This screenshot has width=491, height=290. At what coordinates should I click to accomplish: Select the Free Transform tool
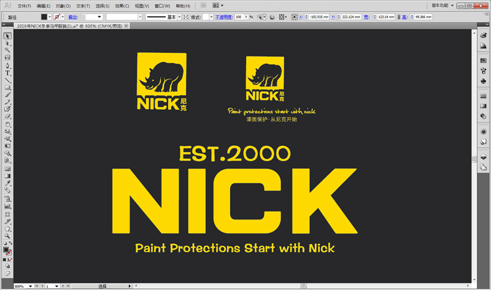point(7,146)
